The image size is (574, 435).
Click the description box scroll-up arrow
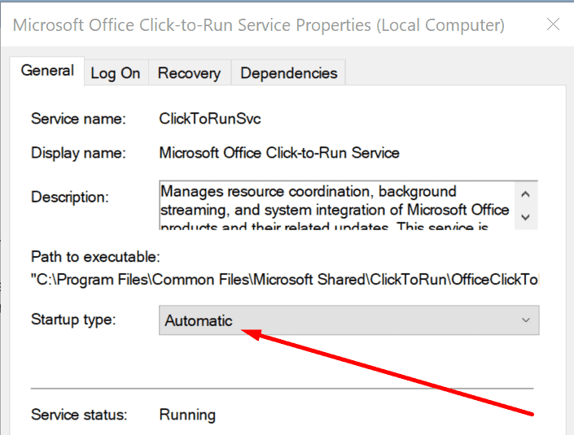(526, 194)
